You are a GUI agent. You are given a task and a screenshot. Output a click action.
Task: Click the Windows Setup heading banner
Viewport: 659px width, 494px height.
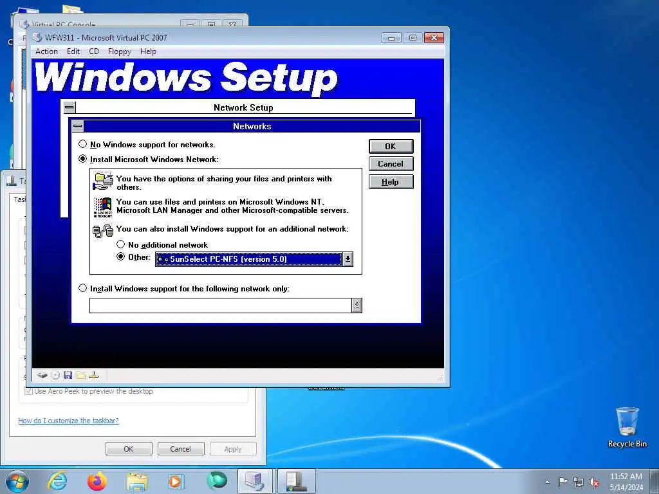pyautogui.click(x=186, y=78)
